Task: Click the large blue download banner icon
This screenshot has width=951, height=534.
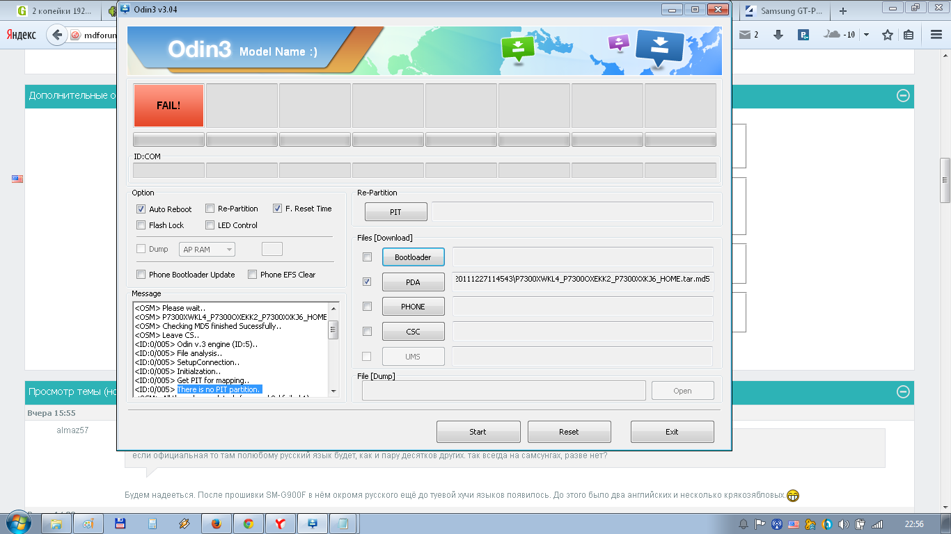Action: click(x=660, y=47)
